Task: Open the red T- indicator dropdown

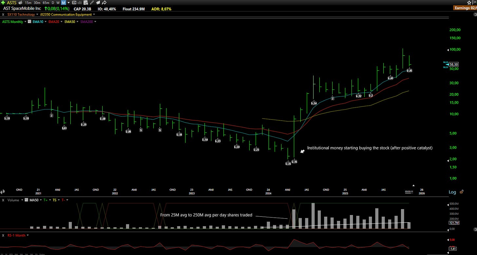Action: pyautogui.click(x=67, y=200)
